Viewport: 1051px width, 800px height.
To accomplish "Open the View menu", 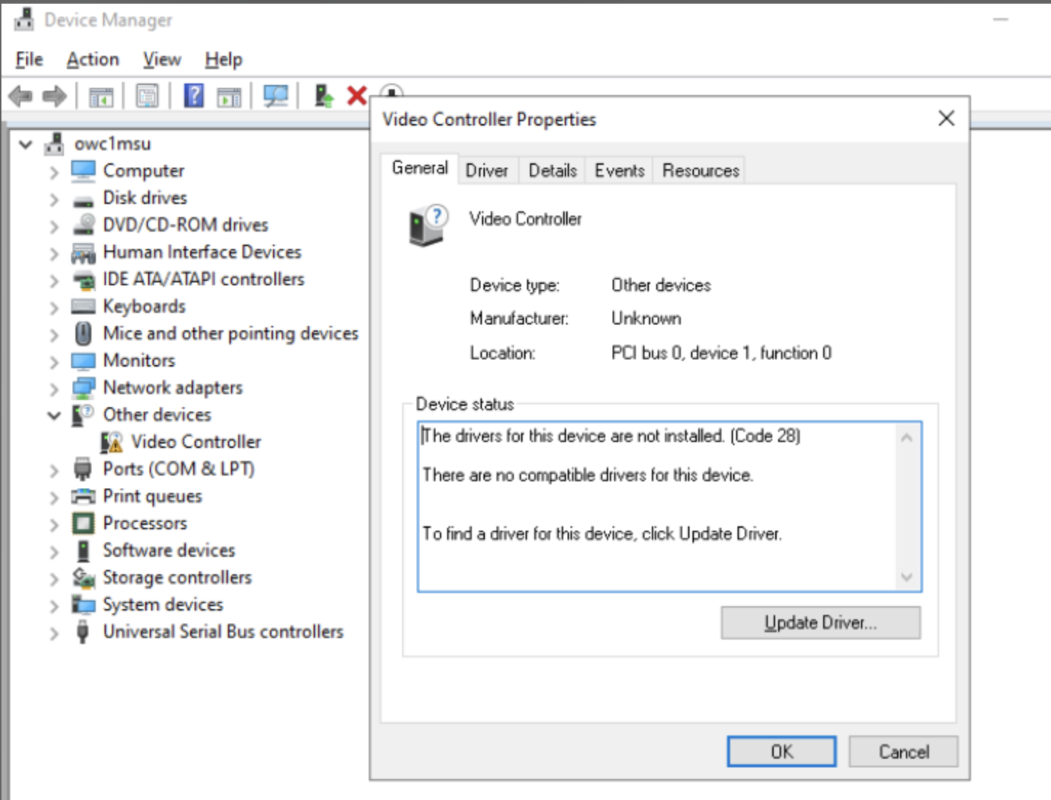I will click(x=162, y=60).
